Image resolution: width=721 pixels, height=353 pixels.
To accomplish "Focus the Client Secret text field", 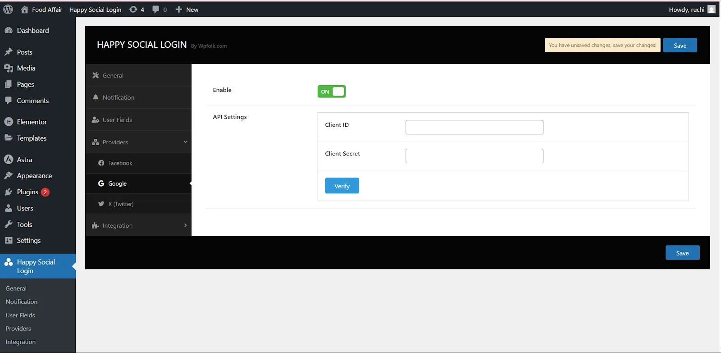I will click(474, 156).
